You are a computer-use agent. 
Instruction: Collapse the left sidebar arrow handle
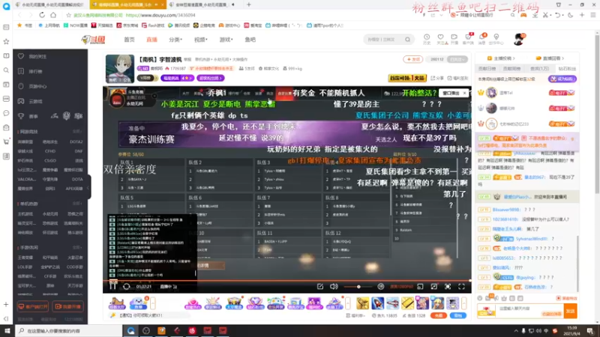pos(88,188)
